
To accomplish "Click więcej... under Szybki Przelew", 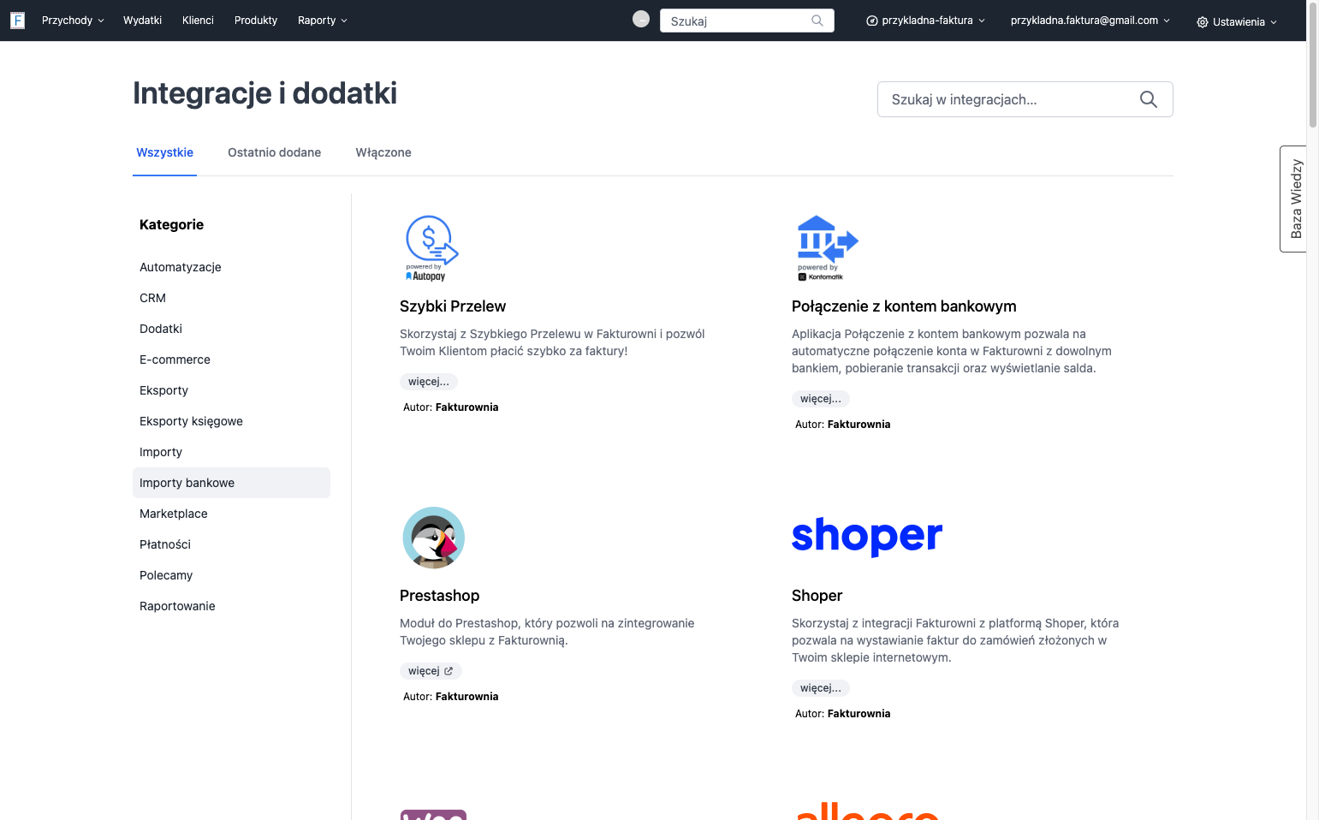I will tap(429, 382).
